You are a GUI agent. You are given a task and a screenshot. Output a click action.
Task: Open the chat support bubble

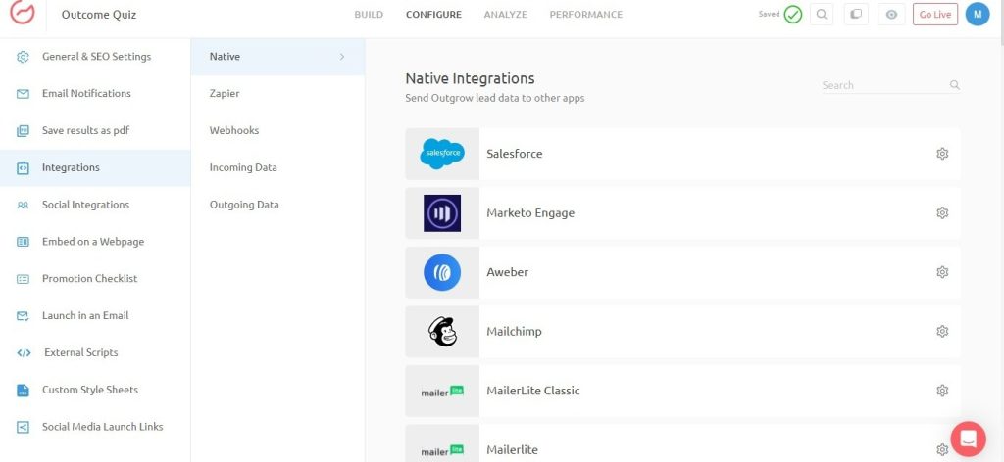click(968, 439)
